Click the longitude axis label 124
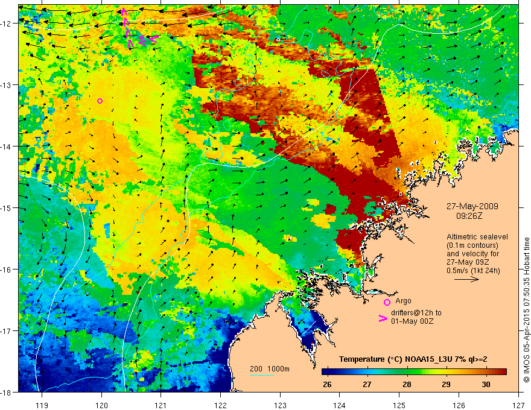531x410 pixels. click(340, 405)
